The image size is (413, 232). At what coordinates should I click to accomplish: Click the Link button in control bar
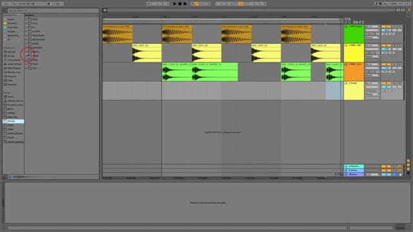coord(6,4)
